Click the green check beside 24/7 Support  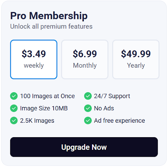tap(88, 96)
